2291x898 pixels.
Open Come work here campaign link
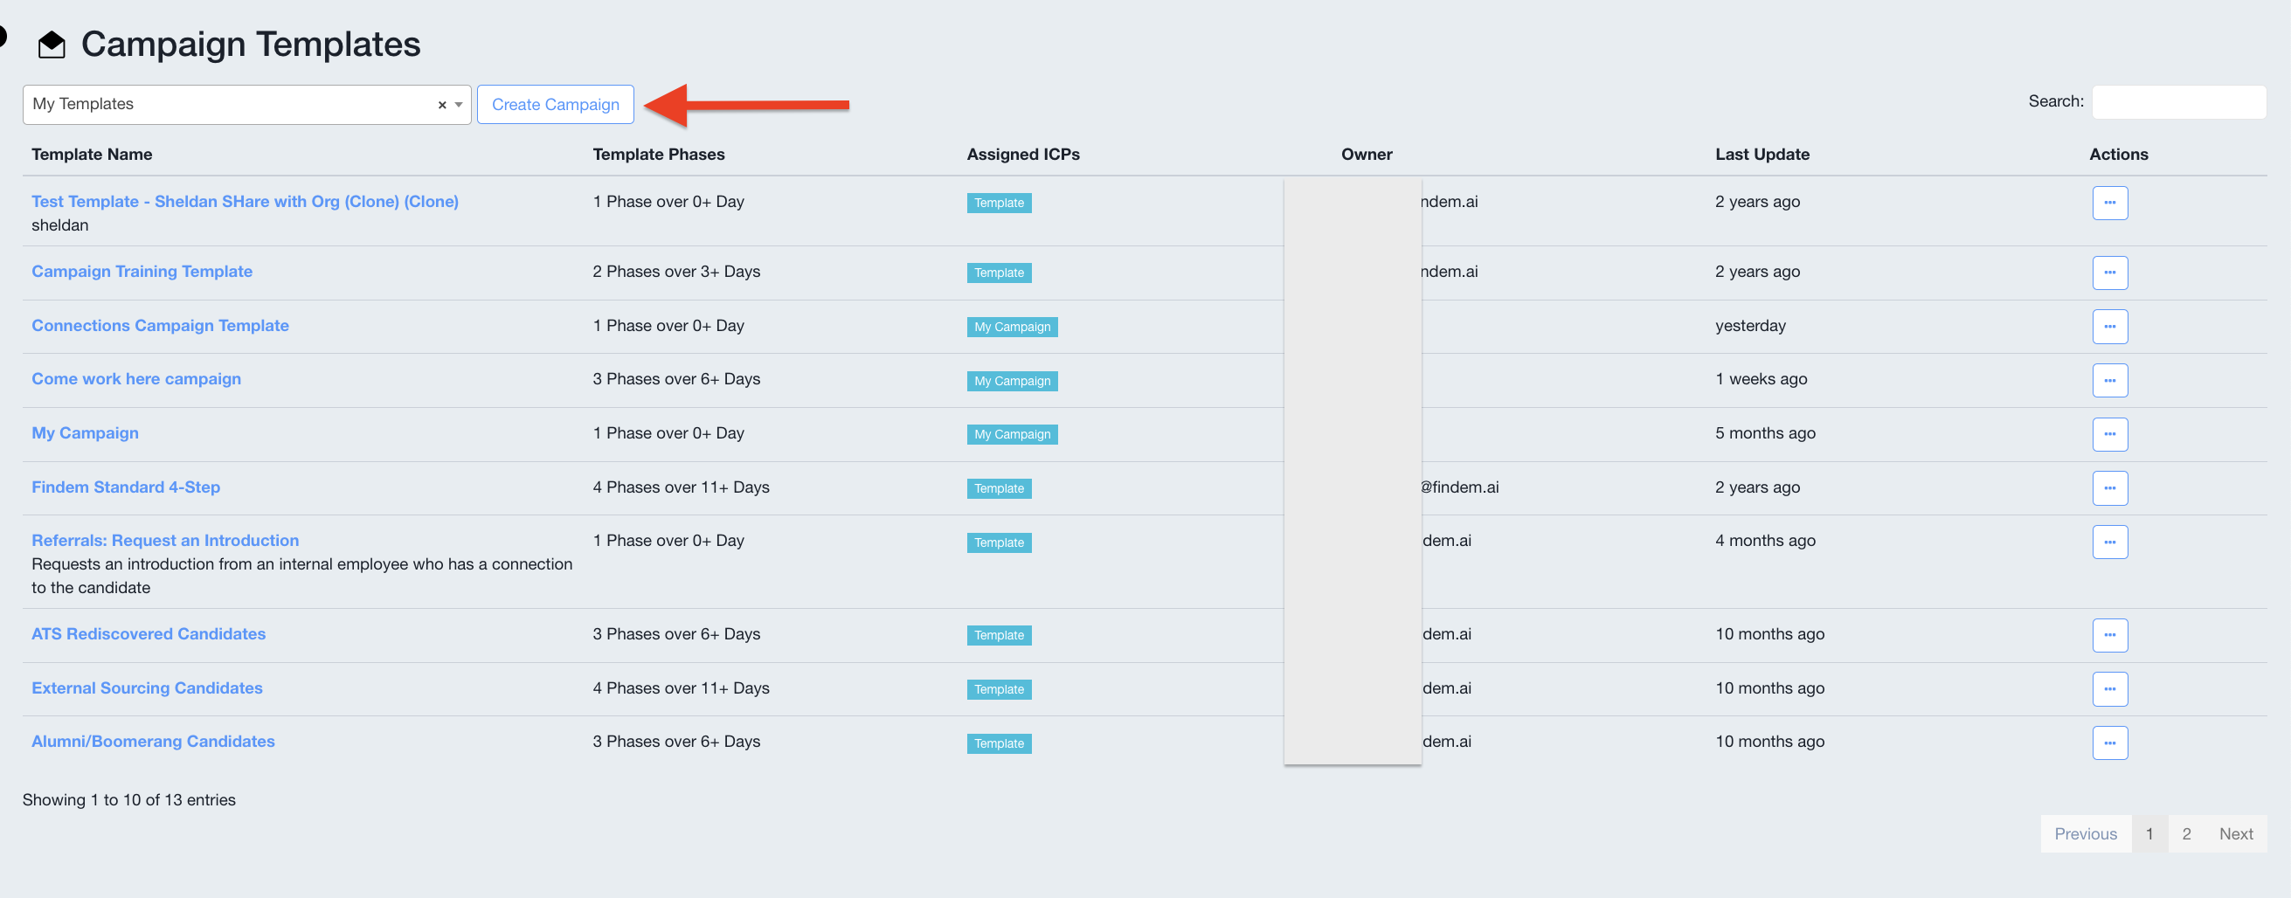(136, 380)
